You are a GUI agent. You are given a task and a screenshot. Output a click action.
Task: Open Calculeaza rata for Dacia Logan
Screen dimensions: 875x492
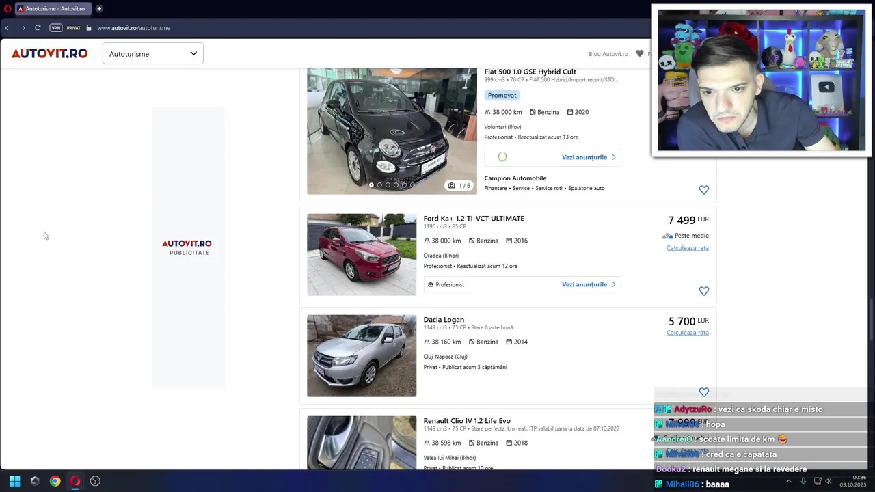point(687,333)
